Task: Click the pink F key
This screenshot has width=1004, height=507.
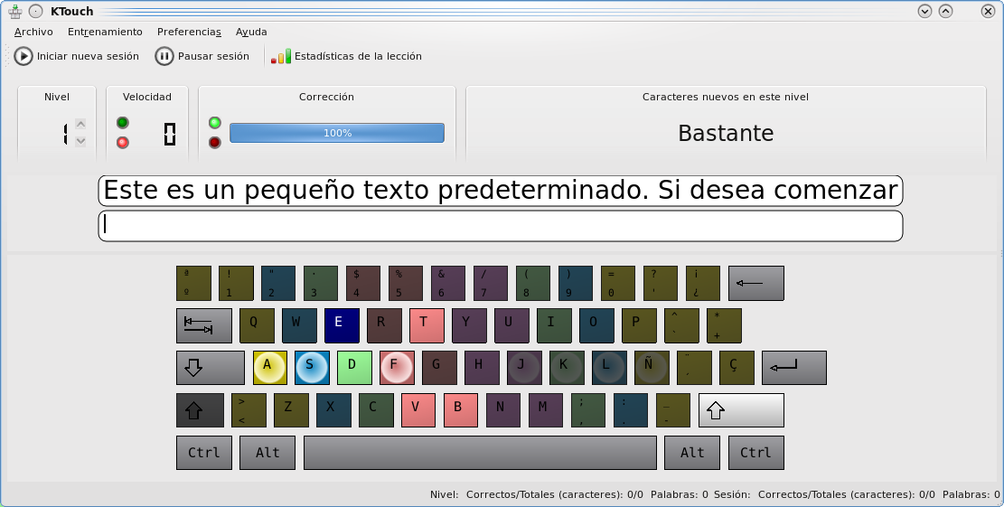Action: point(397,368)
